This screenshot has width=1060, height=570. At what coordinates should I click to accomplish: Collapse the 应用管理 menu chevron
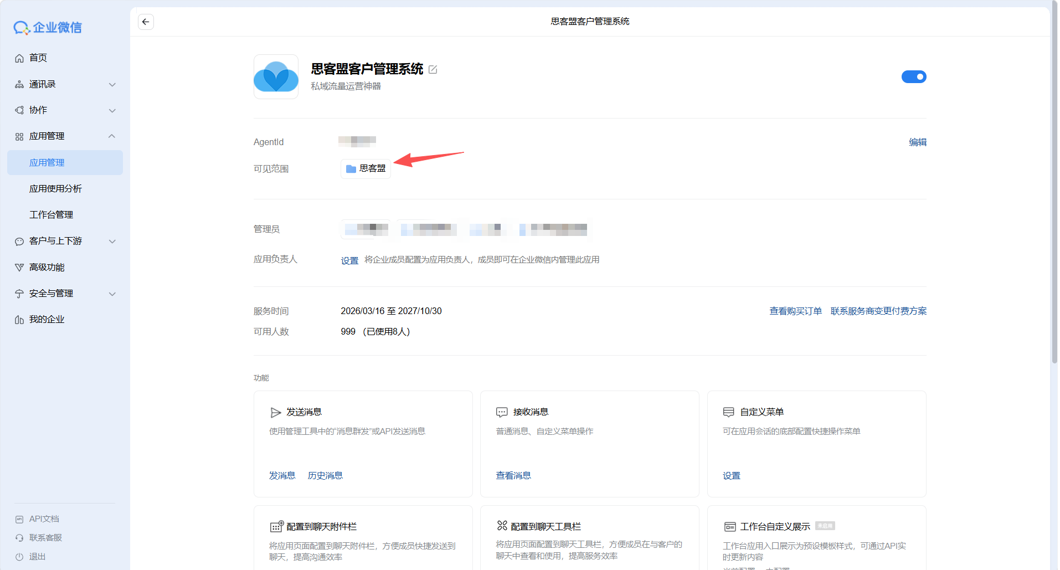pyautogui.click(x=112, y=136)
